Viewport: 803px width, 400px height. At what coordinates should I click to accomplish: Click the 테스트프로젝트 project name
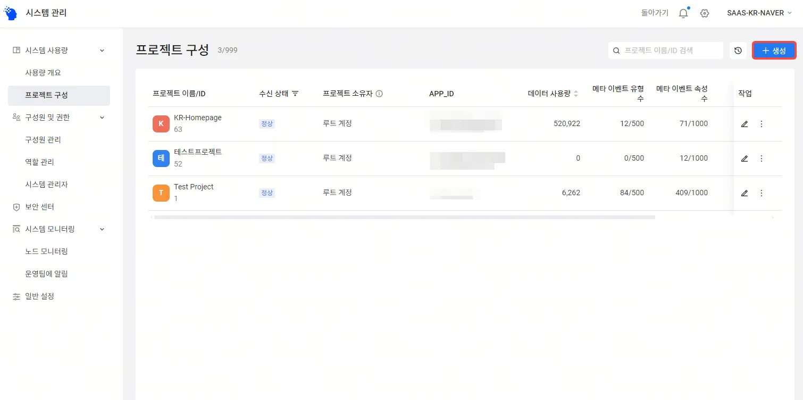(198, 152)
